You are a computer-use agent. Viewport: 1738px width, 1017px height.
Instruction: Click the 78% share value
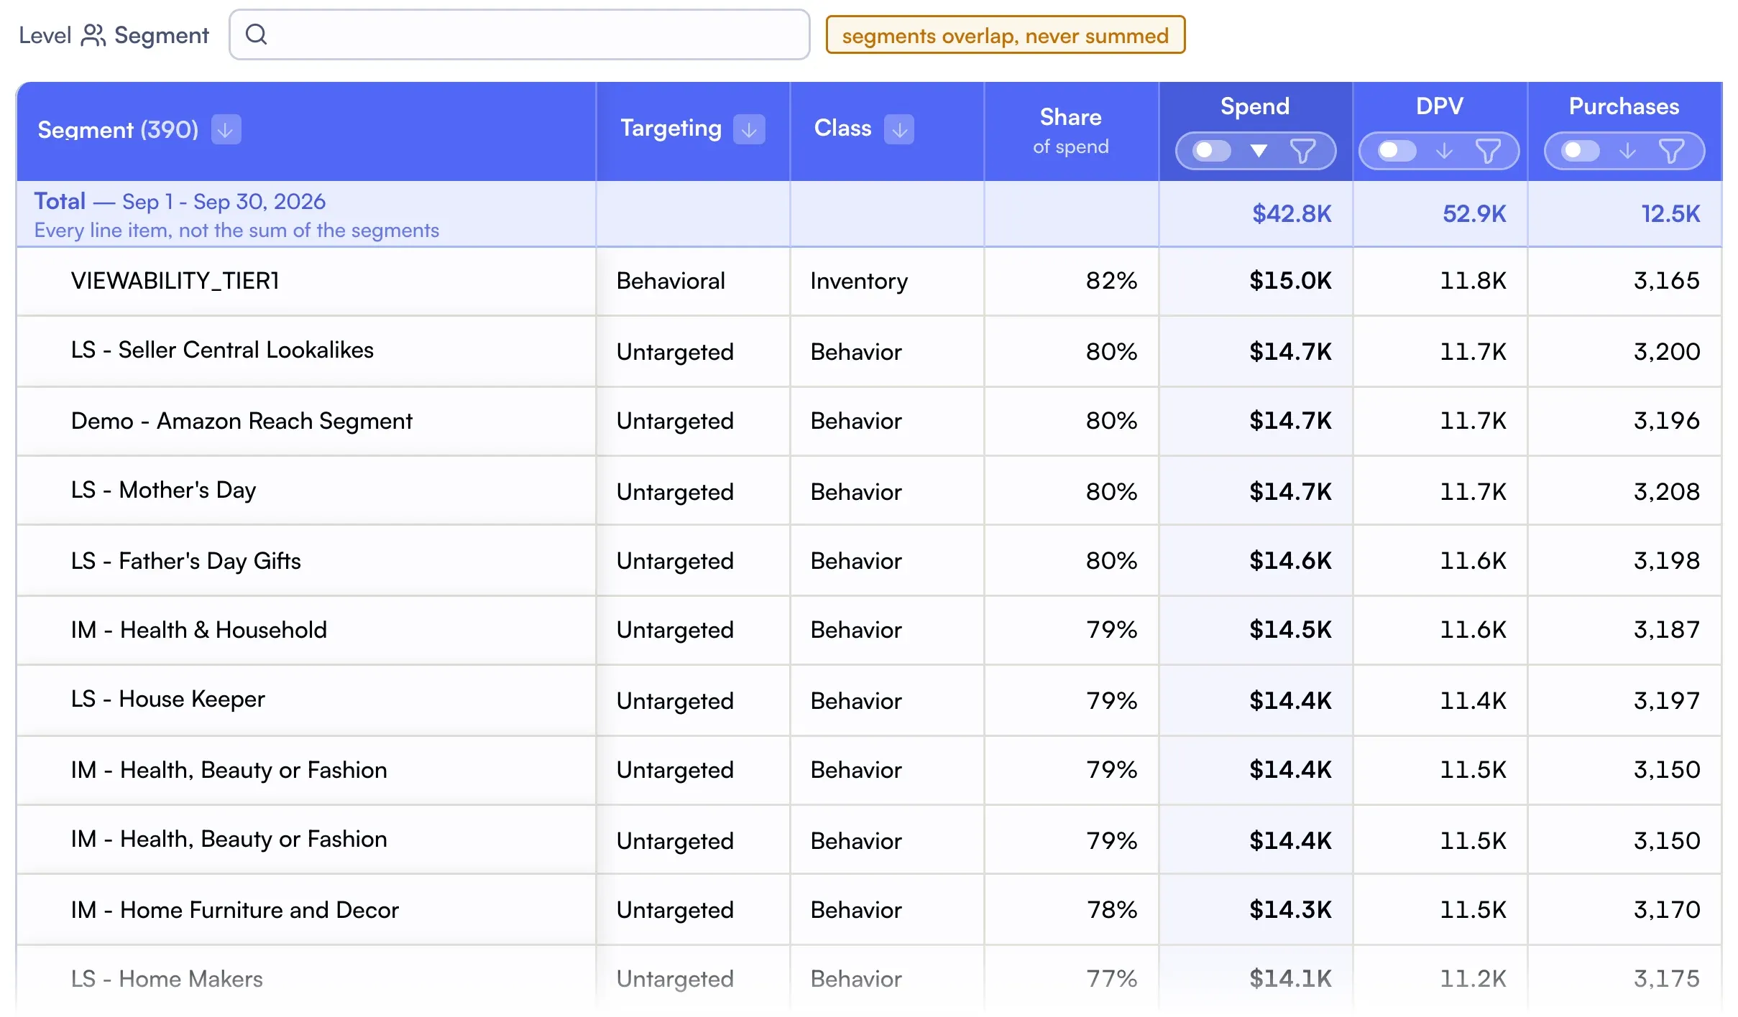point(1112,910)
